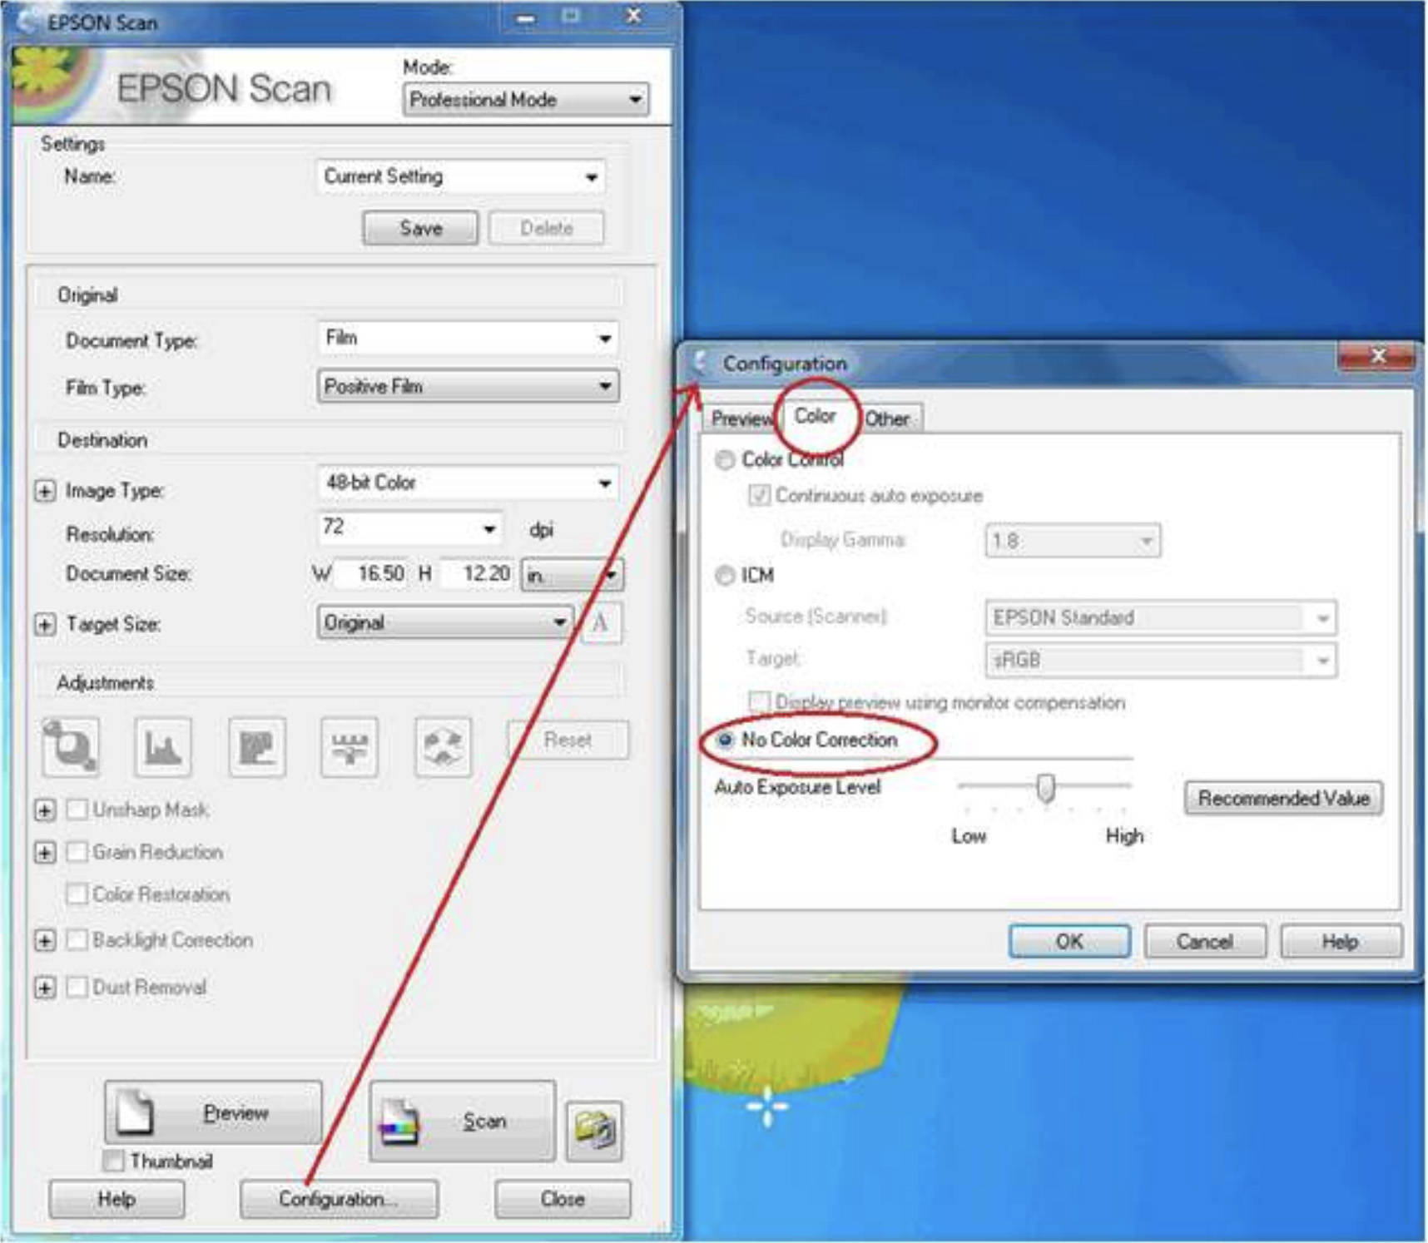1428x1243 pixels.
Task: Open the Display Gamma dropdown
Action: 1073,541
